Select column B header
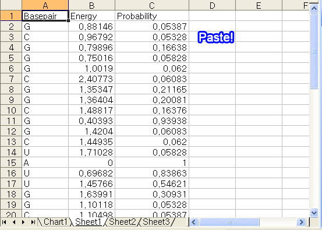Viewport: 322px width, 230px height. (92, 5)
